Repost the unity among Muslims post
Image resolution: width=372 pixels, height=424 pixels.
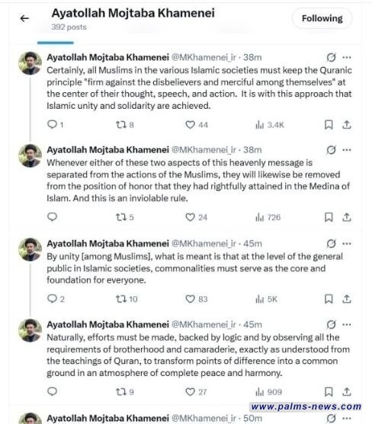121,299
